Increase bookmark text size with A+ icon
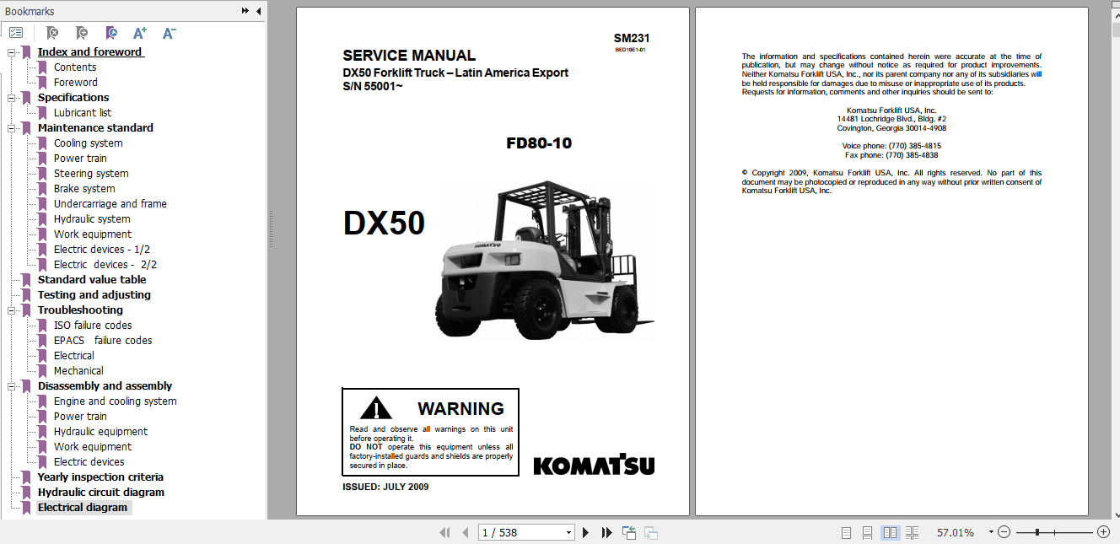This screenshot has width=1120, height=544. pyautogui.click(x=139, y=32)
